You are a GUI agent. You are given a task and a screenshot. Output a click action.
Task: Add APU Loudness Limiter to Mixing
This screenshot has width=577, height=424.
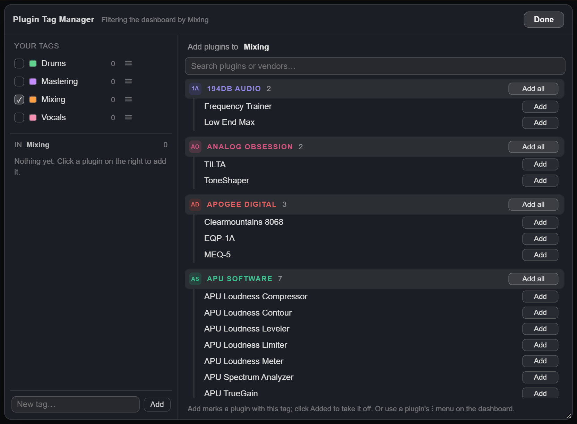[540, 345]
